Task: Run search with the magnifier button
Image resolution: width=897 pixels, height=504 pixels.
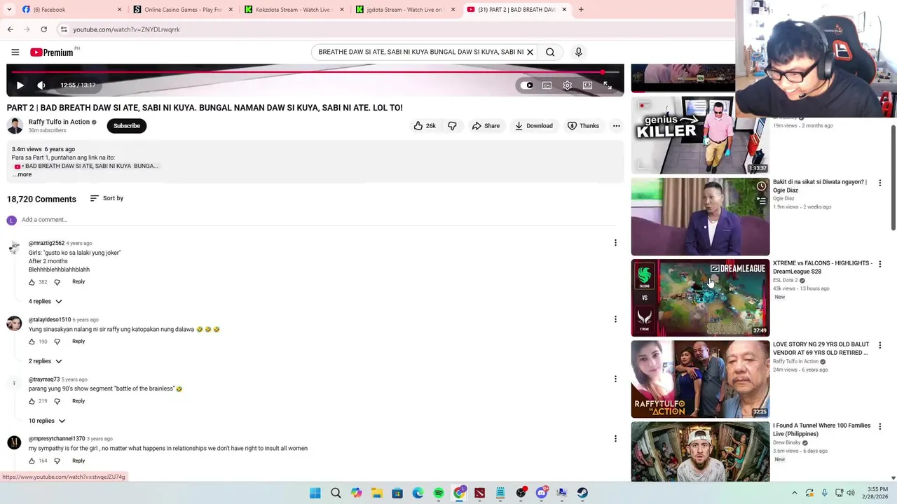Action: (x=550, y=52)
